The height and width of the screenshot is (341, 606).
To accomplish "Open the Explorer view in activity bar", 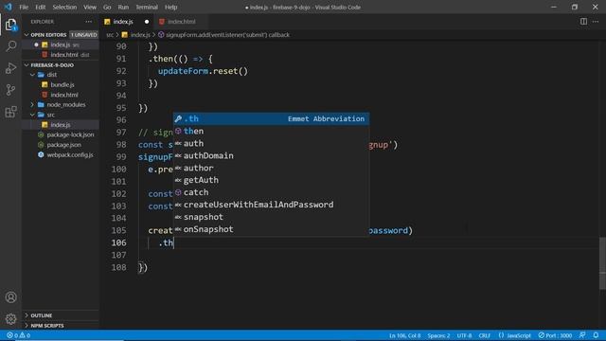I will click(x=10, y=25).
